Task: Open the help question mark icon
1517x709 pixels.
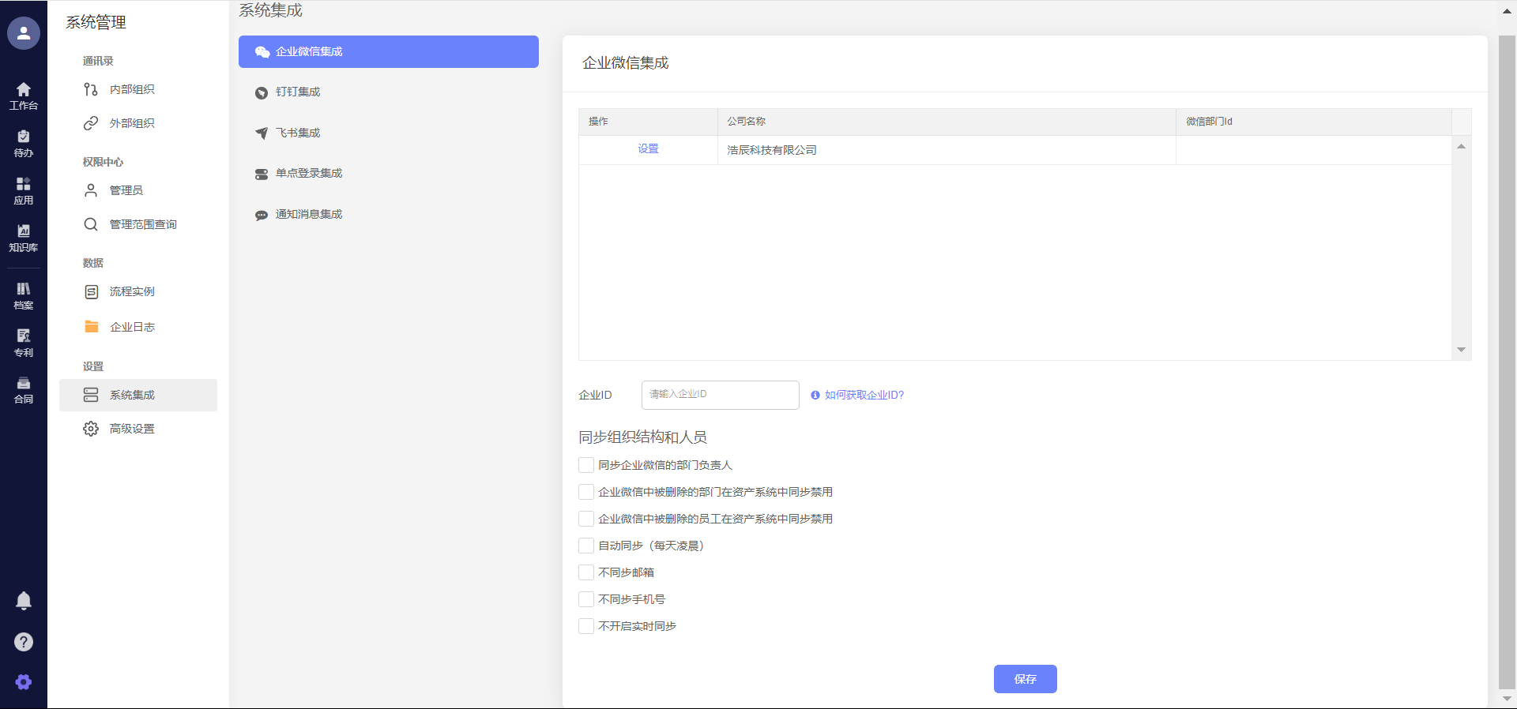Action: point(24,642)
